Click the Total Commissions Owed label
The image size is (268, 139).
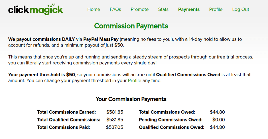coord(167,112)
